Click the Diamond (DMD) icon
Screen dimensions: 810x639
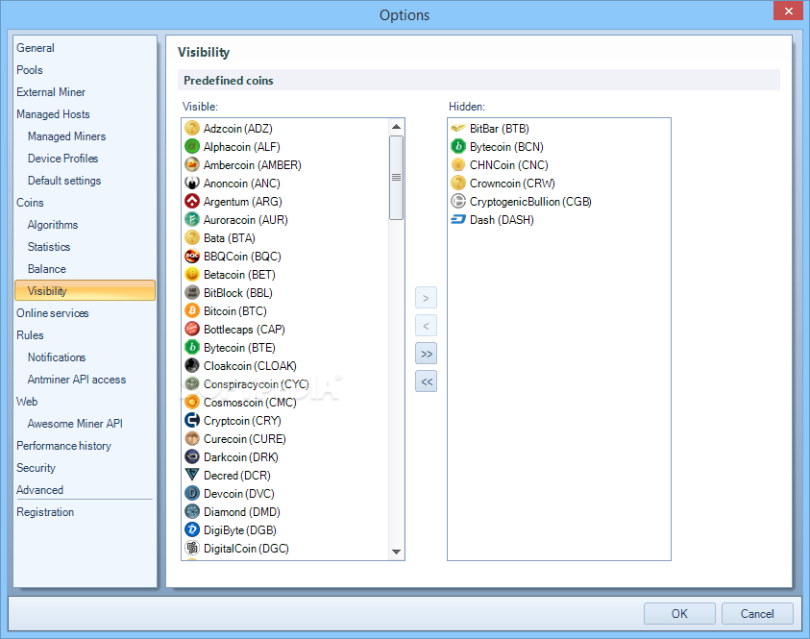point(192,512)
